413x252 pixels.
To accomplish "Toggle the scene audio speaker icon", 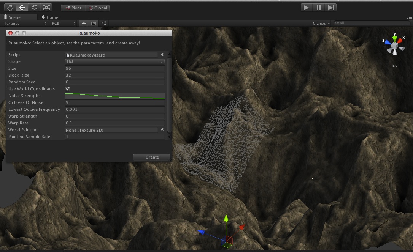I will pos(103,23).
